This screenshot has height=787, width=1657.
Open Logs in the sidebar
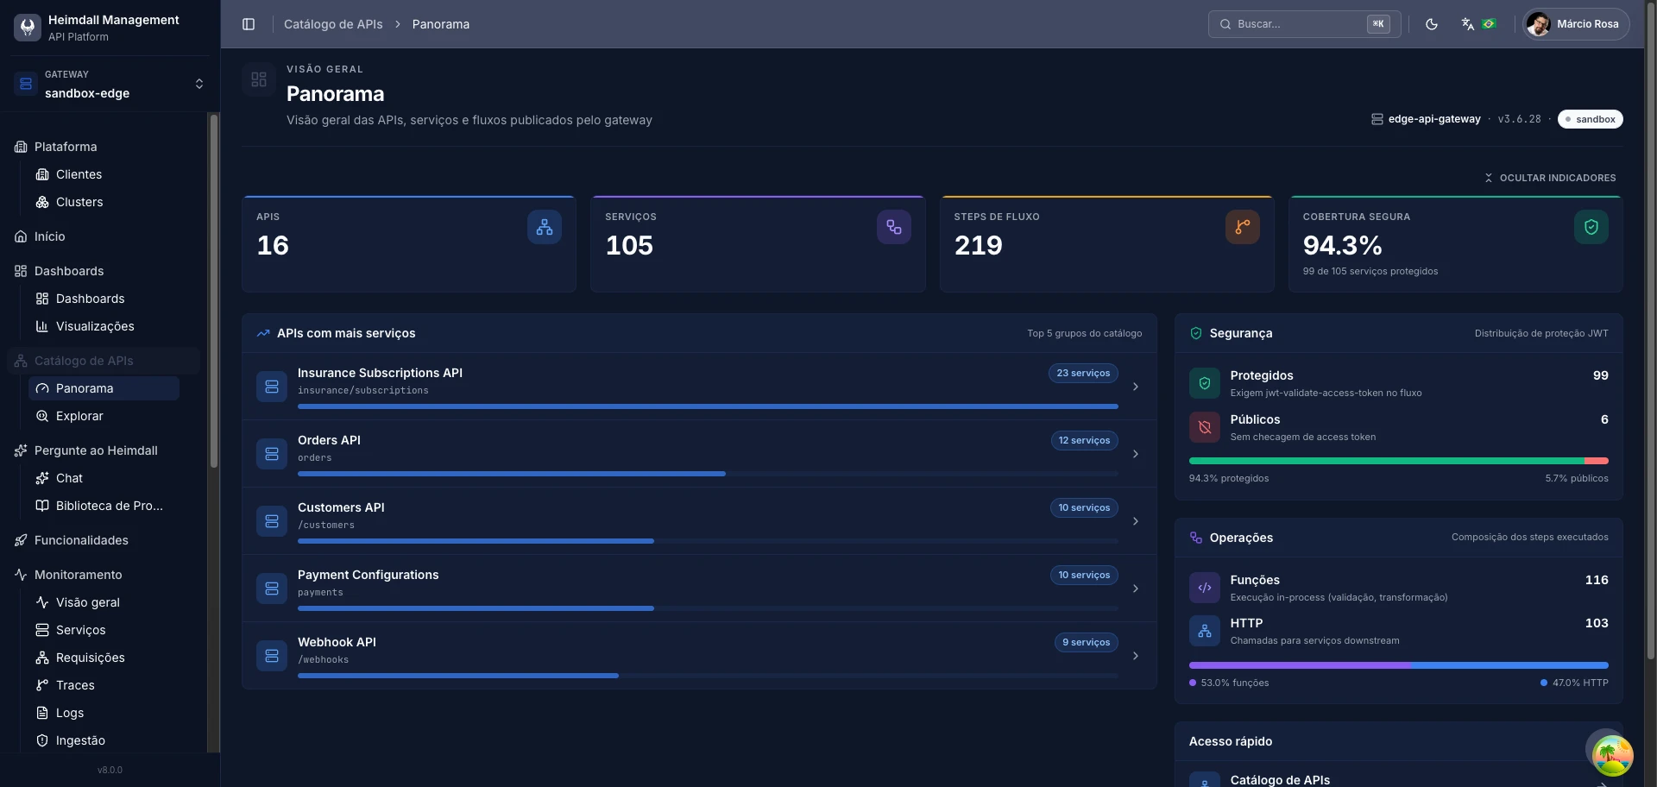[104, 713]
